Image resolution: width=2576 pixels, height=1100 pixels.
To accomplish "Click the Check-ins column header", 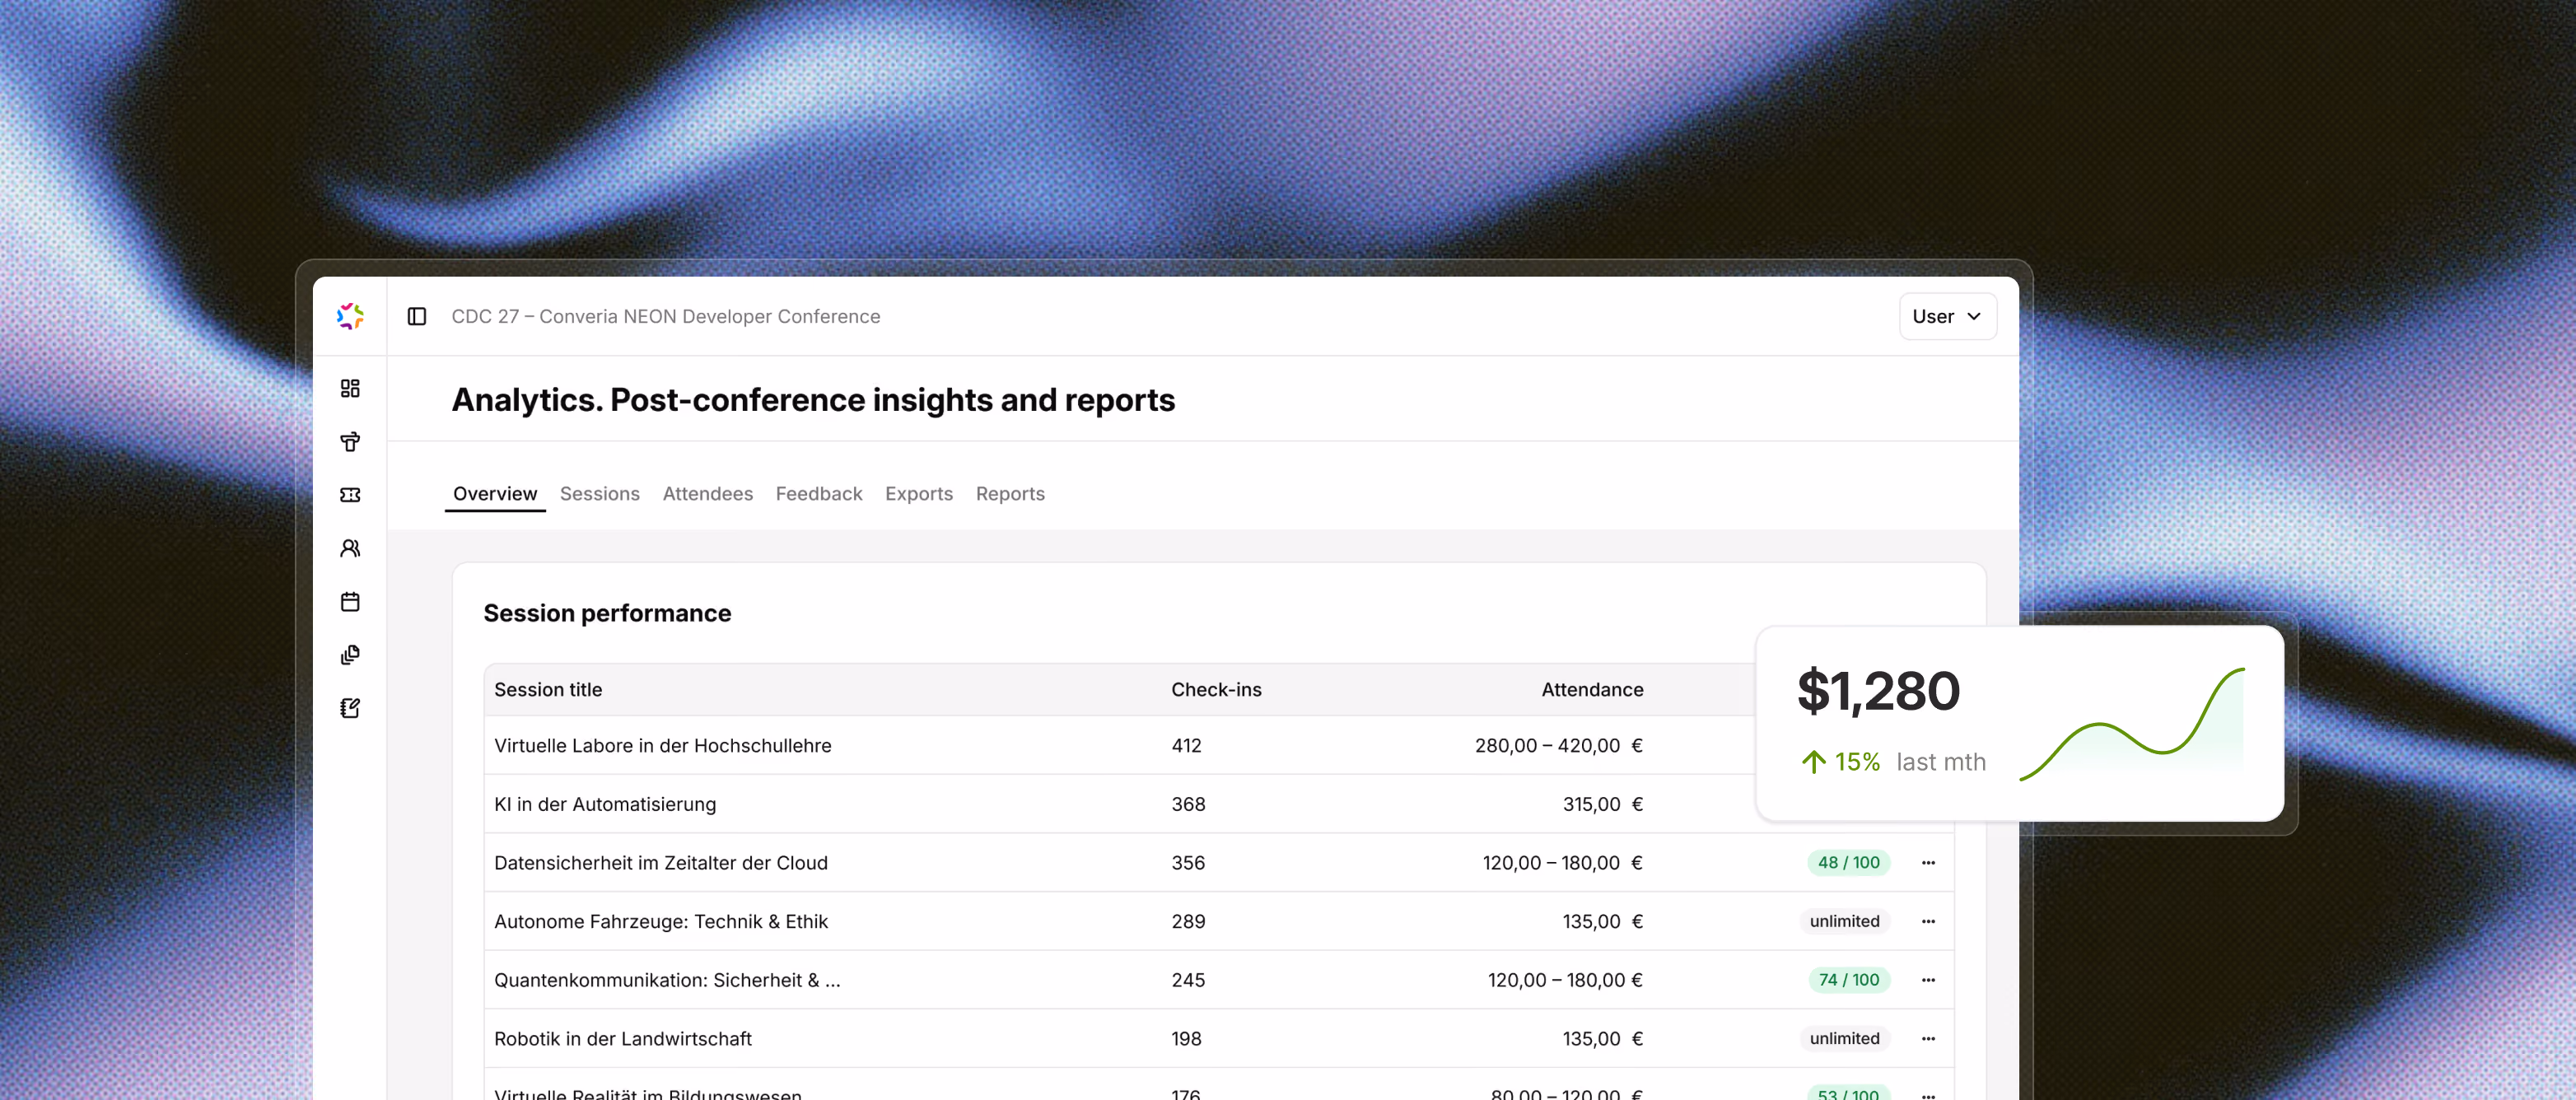I will (x=1216, y=690).
